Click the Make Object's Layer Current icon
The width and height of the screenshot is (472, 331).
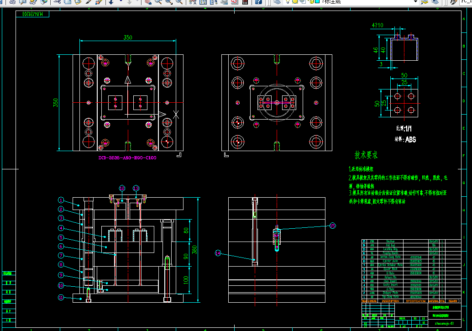(425, 2)
